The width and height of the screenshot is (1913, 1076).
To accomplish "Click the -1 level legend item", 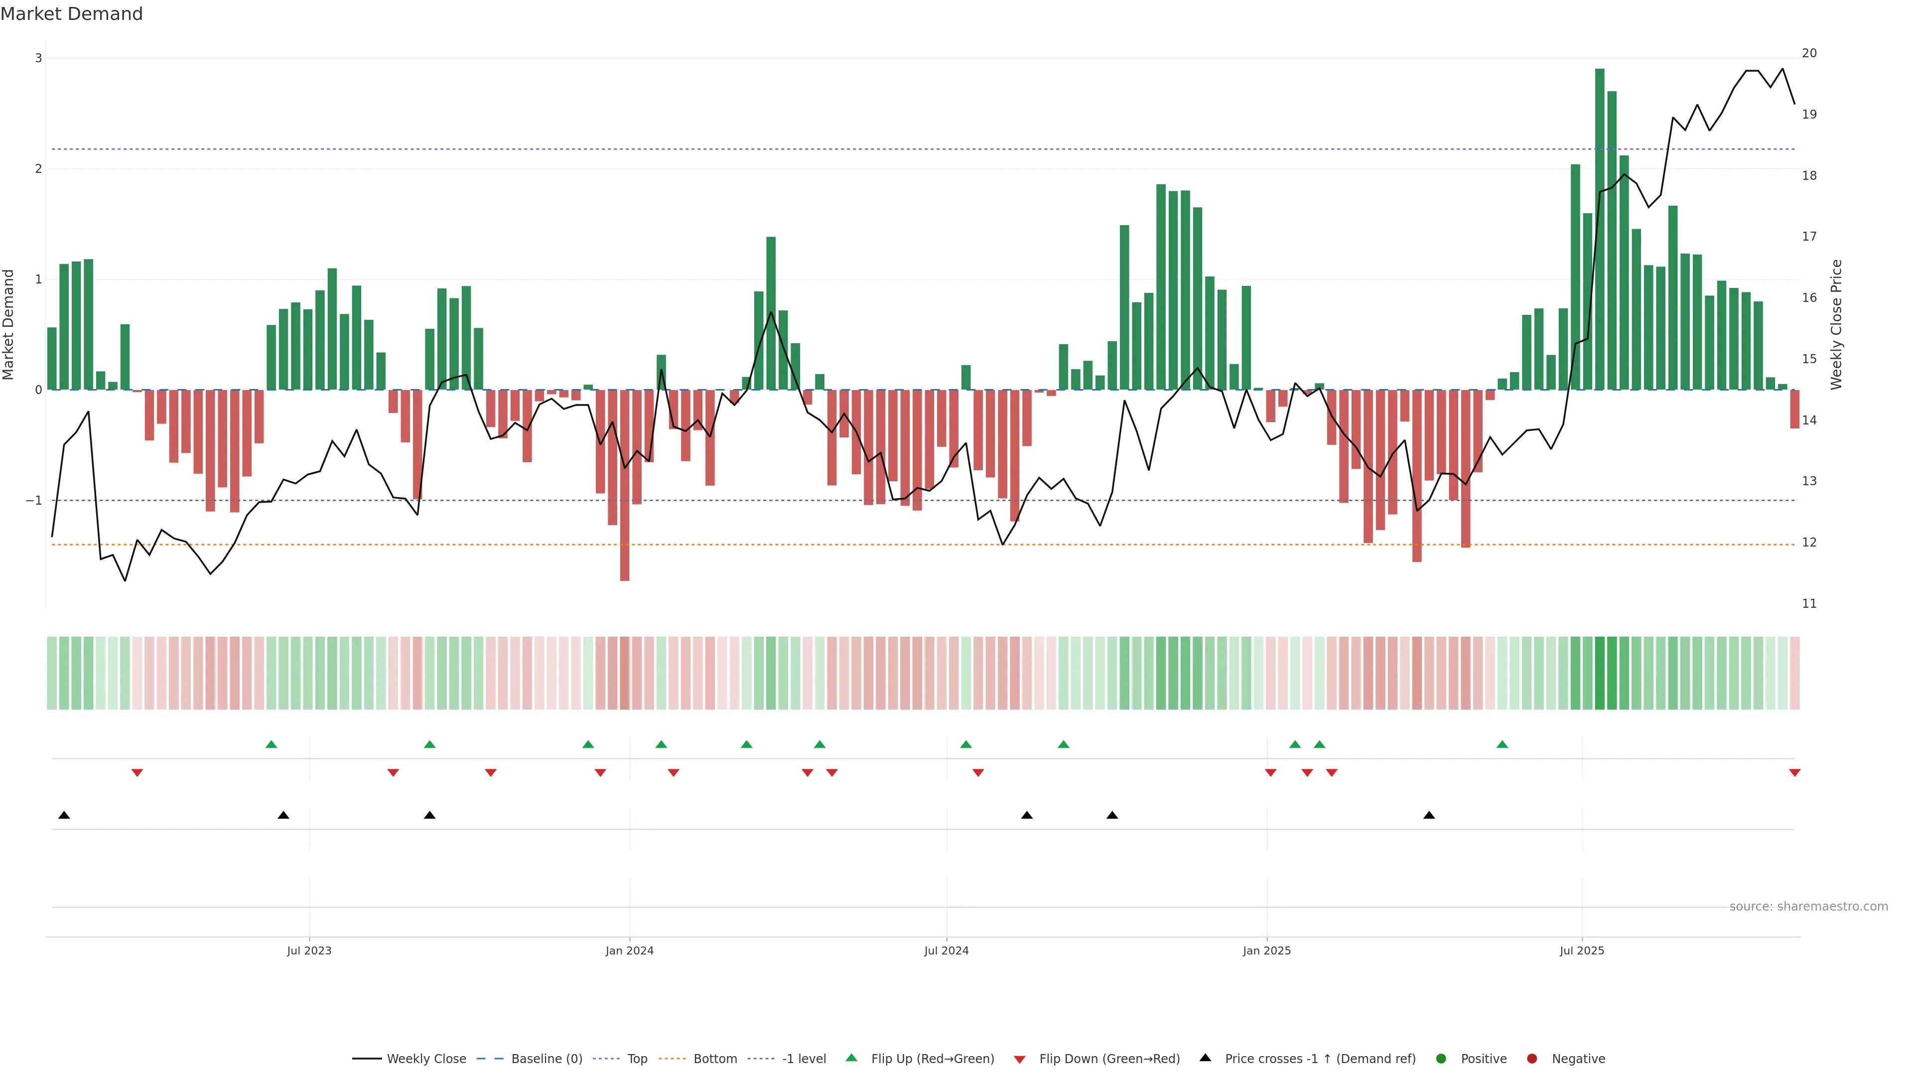I will 804,1058.
